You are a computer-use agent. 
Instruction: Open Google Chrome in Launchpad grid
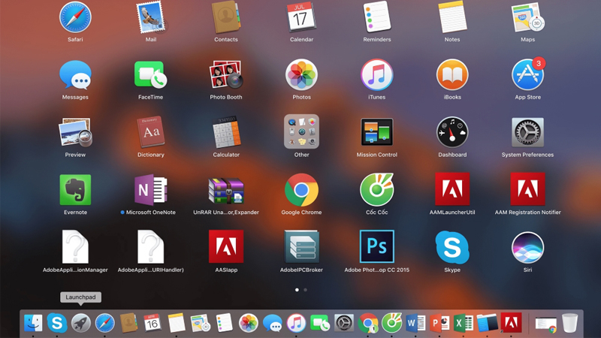[x=301, y=190]
